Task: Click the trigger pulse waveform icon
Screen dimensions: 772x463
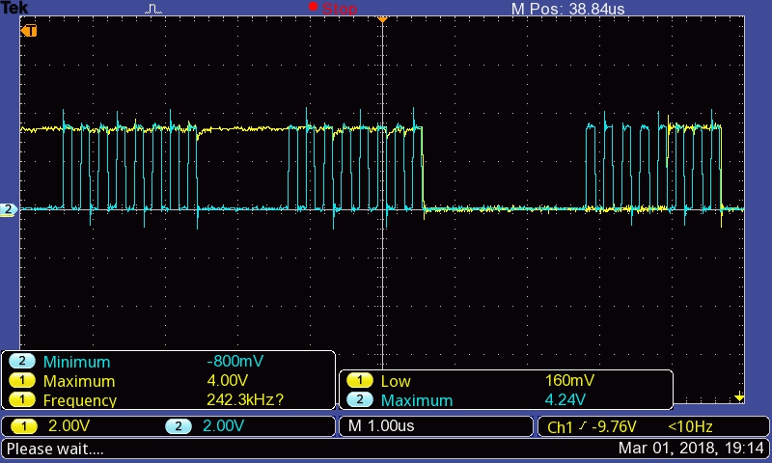Action: 153,9
